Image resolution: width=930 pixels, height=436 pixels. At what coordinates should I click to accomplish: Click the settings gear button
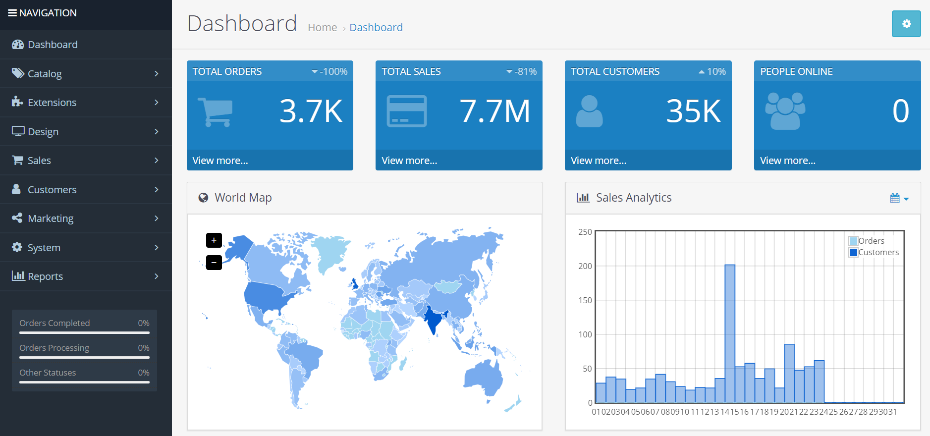[906, 24]
